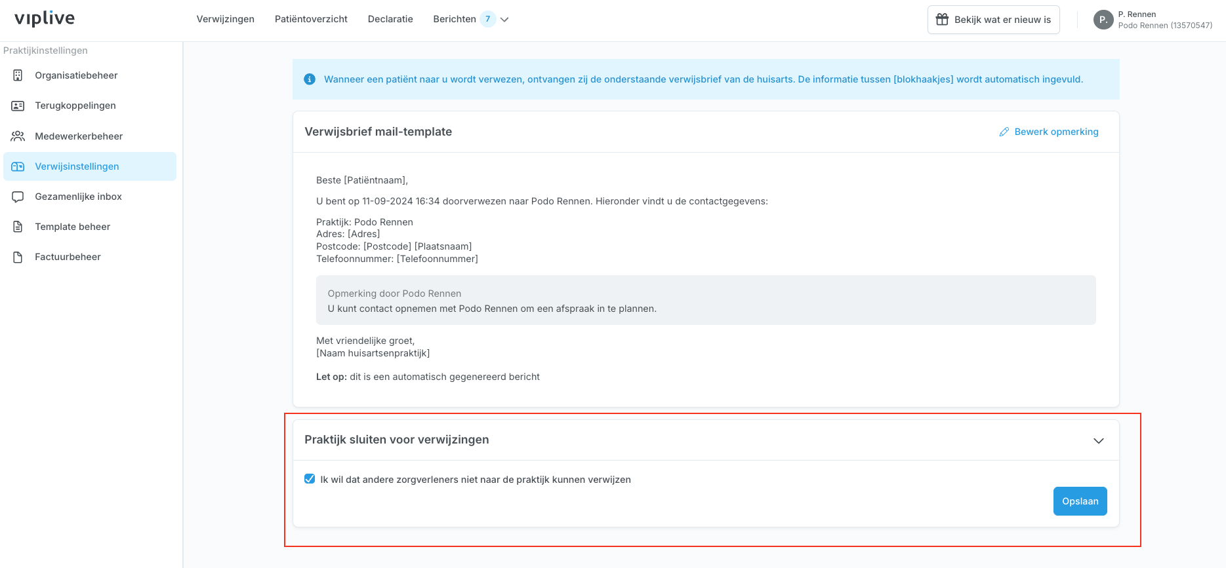Untick the checkbox blocking referrals to the practice
Viewport: 1226px width, 568px height.
coord(310,479)
